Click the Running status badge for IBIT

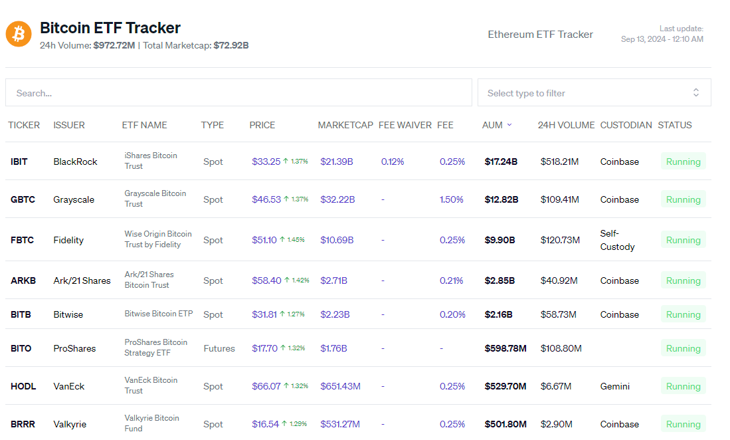click(683, 161)
